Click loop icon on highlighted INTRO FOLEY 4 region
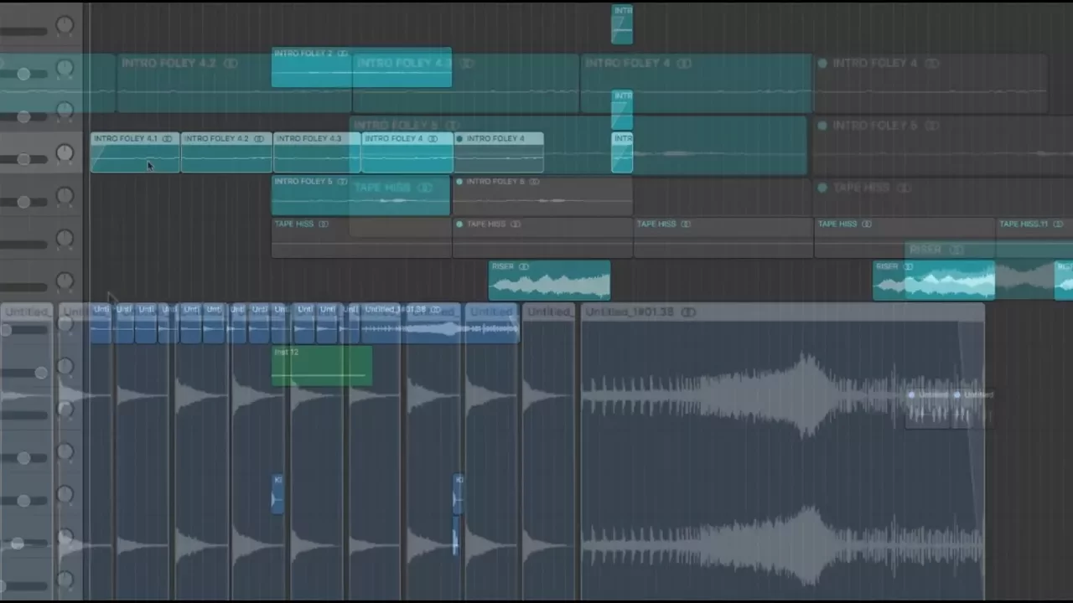Screen dimensions: 1073x603 click(x=433, y=139)
